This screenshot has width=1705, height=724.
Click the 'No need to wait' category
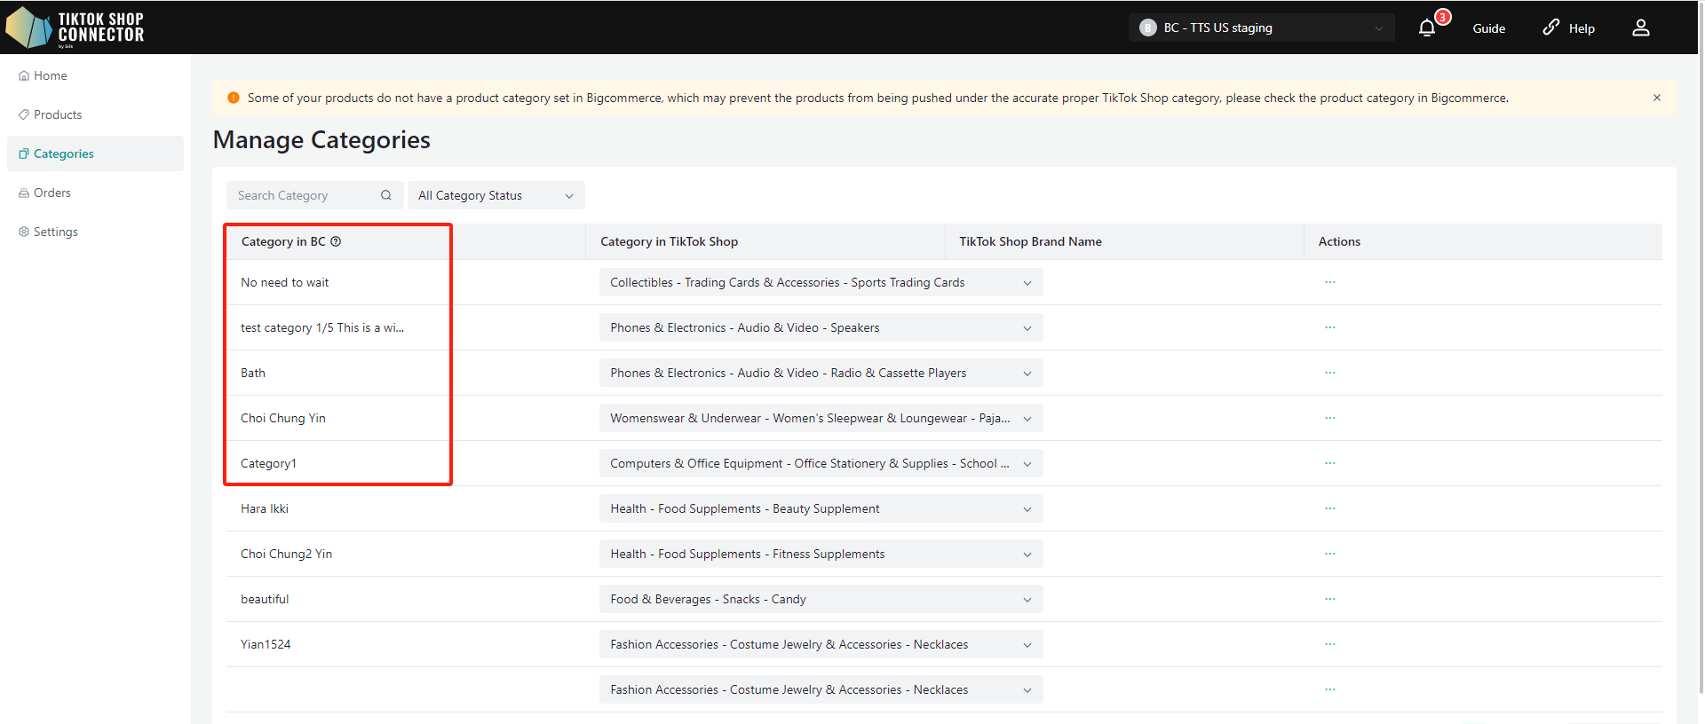(284, 282)
